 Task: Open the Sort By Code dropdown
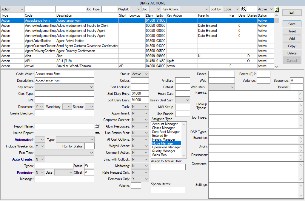click(x=231, y=9)
